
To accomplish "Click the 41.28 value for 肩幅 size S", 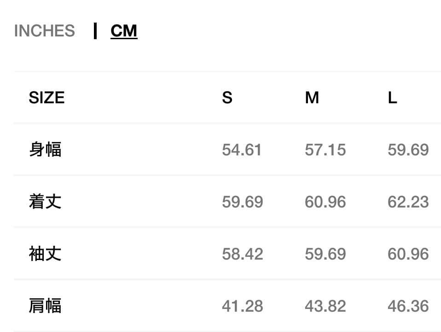I will point(242,306).
